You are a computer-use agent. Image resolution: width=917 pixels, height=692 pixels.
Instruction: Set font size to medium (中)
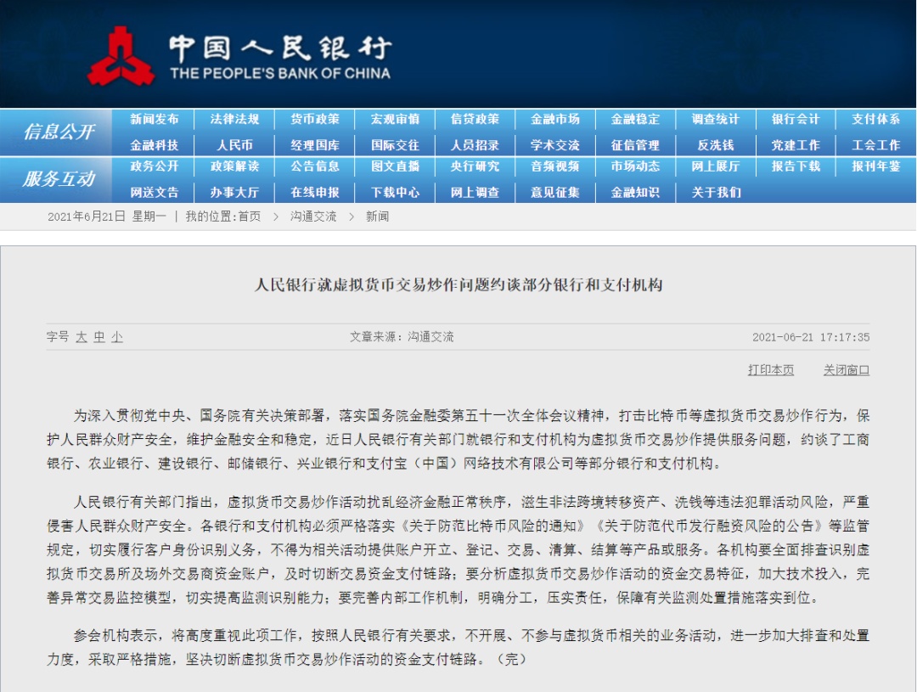click(x=99, y=337)
